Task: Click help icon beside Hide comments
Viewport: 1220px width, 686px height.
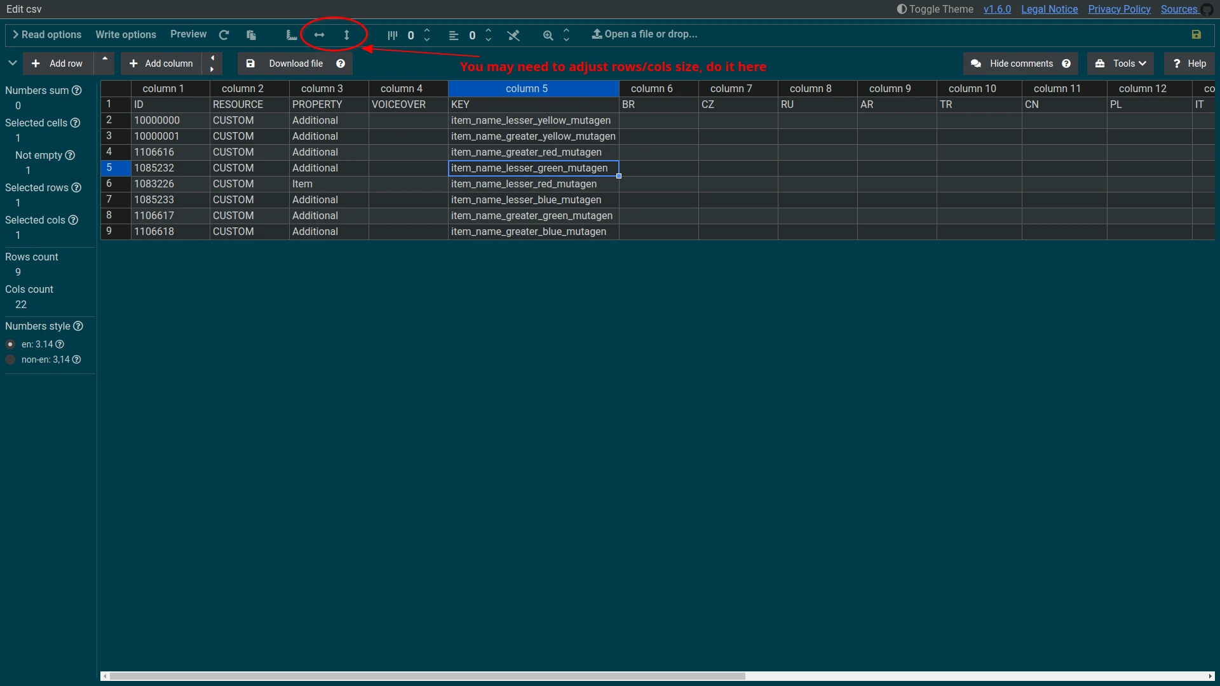Action: click(1066, 64)
